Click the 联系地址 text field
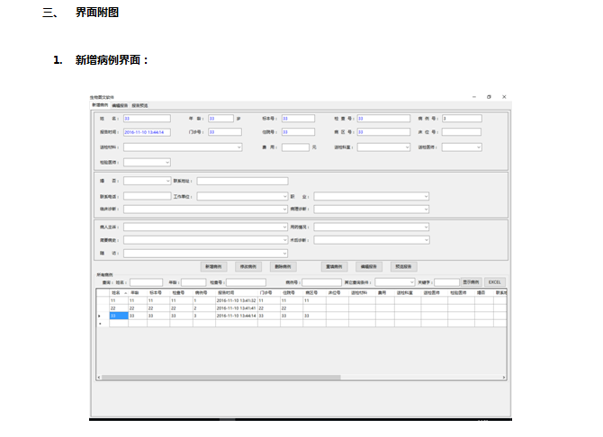The height and width of the screenshot is (437, 603). 242,181
